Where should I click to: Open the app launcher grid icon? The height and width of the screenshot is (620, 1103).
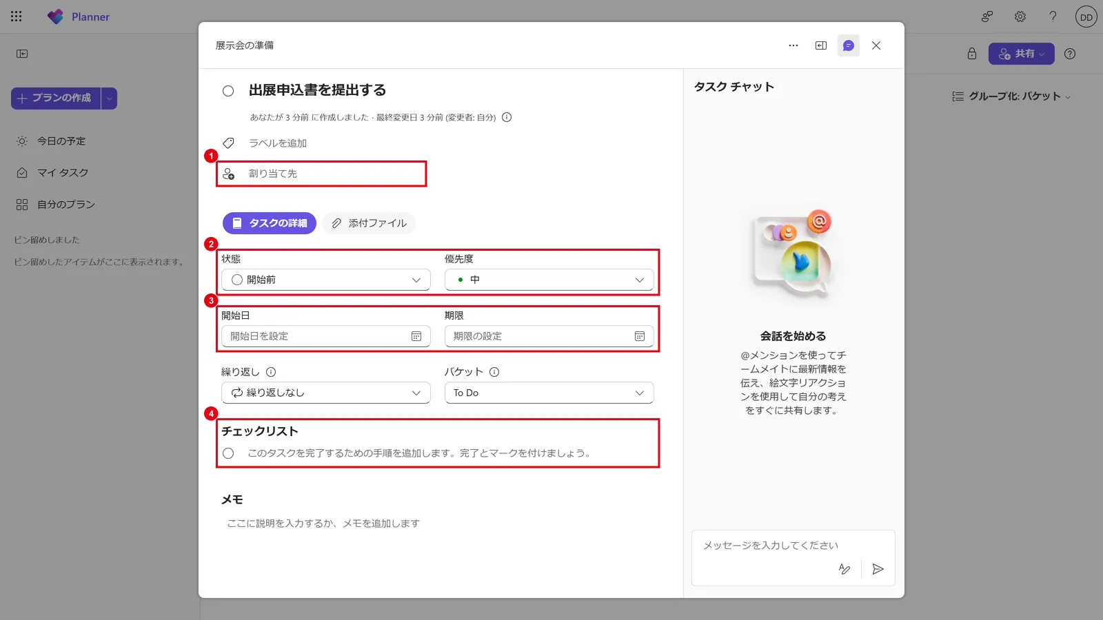pyautogui.click(x=17, y=17)
